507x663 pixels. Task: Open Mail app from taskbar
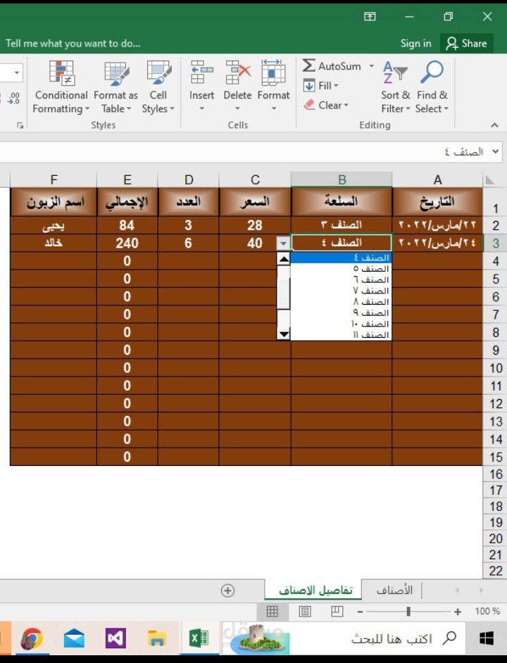pos(74,638)
